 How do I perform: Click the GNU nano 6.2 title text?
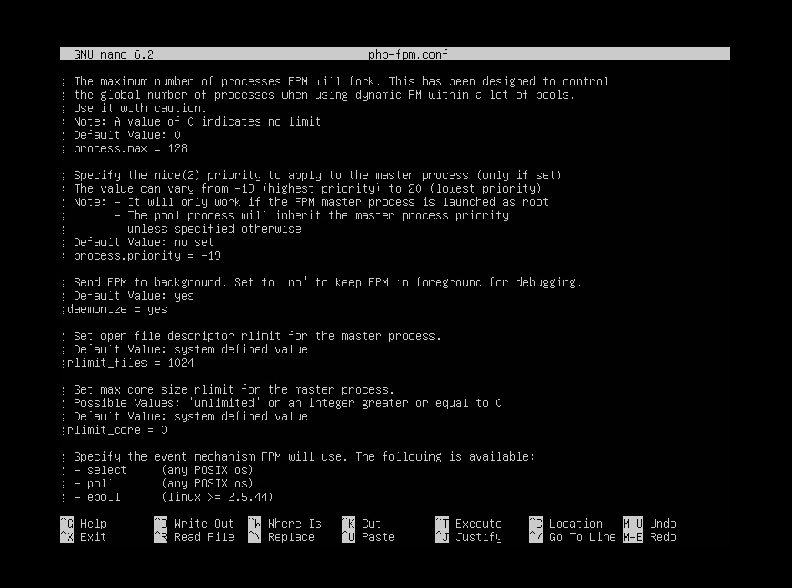point(114,54)
